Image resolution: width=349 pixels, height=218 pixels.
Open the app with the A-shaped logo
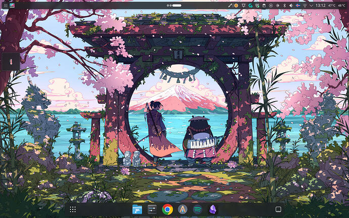click(x=183, y=209)
